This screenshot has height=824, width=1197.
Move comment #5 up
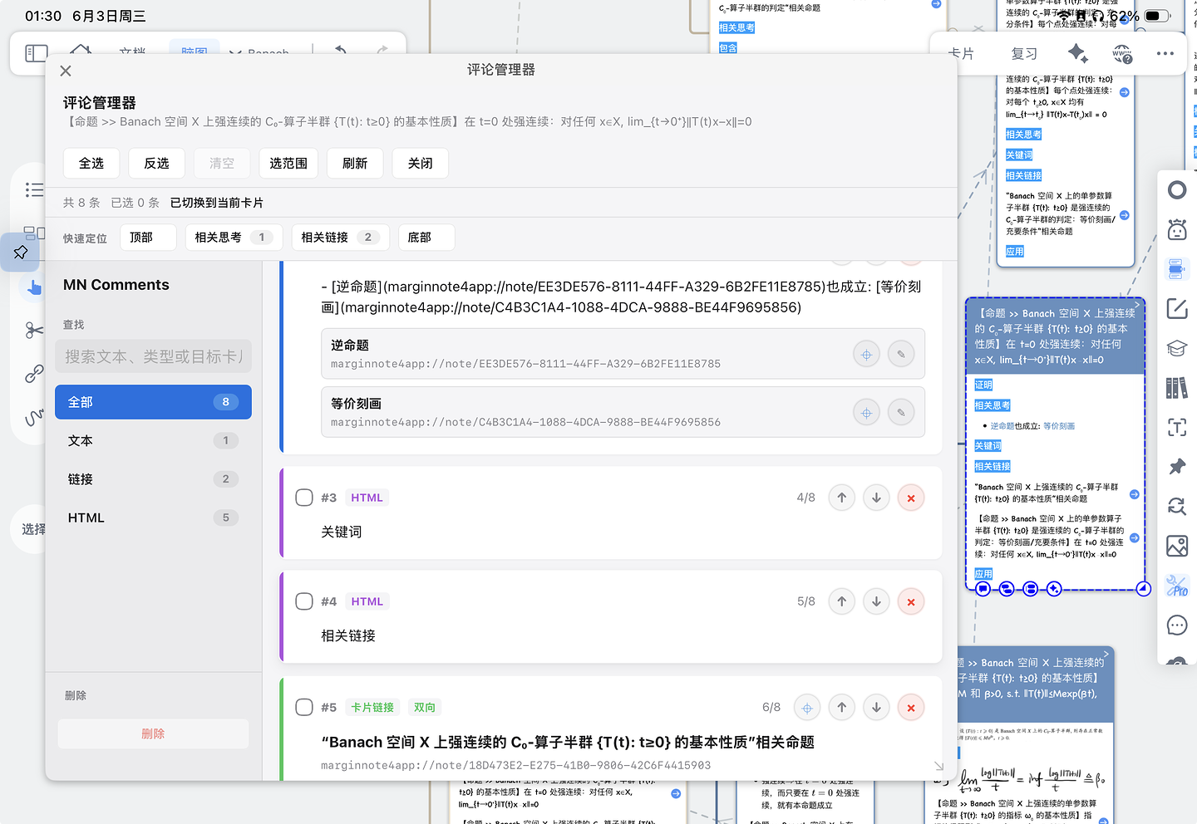pos(842,708)
